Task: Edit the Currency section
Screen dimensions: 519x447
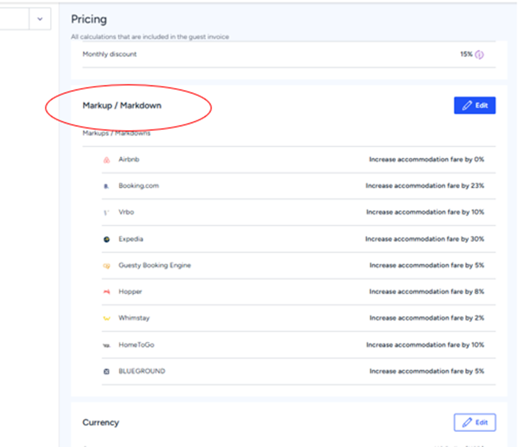Action: [475, 422]
